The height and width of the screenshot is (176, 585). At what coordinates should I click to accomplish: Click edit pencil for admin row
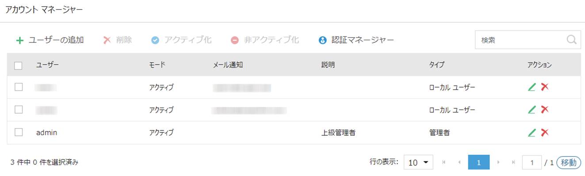tap(532, 132)
